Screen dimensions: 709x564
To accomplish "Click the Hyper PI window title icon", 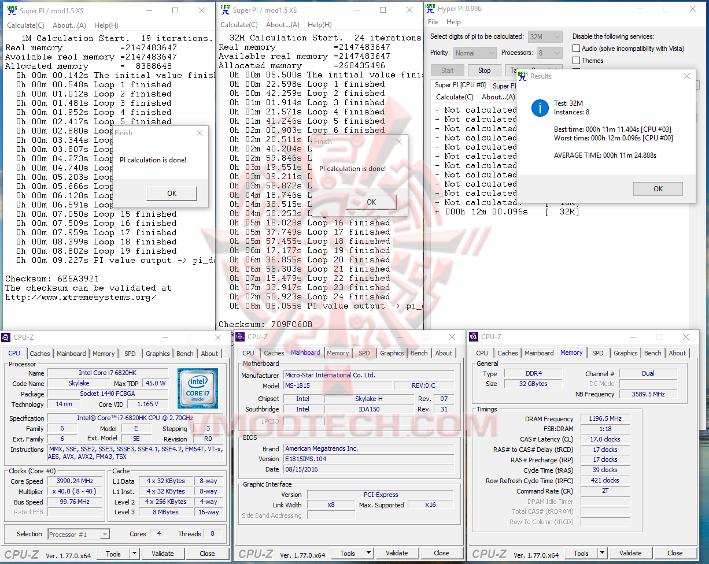I will tap(430, 9).
